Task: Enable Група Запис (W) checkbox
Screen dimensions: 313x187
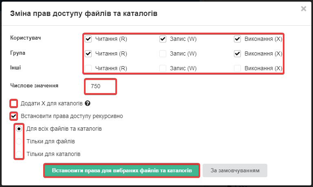Action: pyautogui.click(x=163, y=53)
